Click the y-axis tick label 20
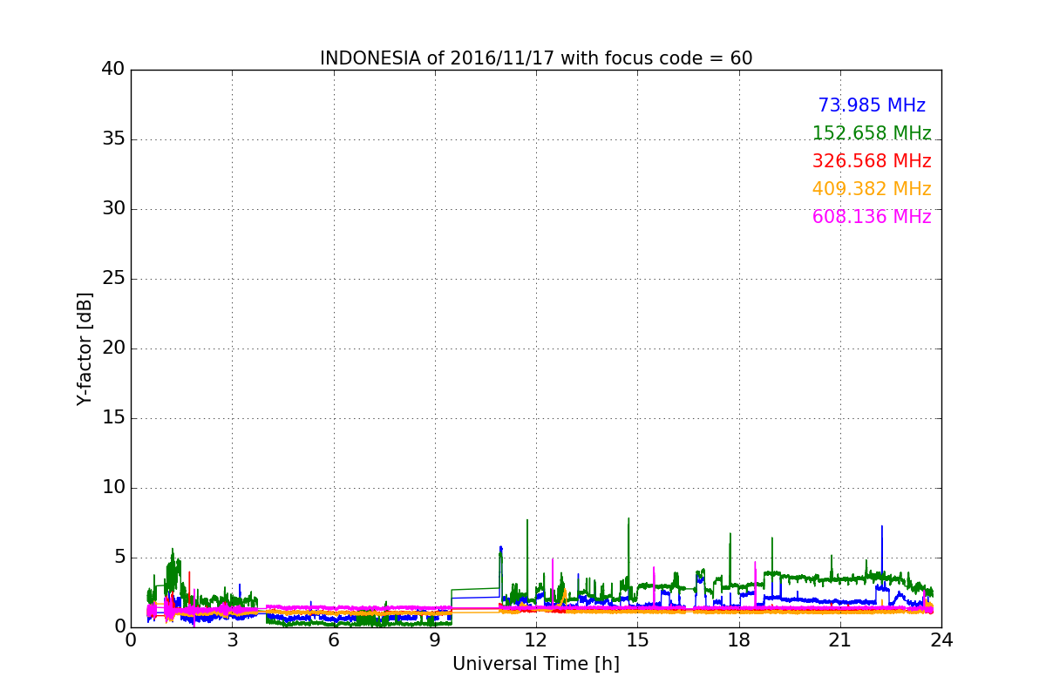The image size is (1046, 697). 113,348
